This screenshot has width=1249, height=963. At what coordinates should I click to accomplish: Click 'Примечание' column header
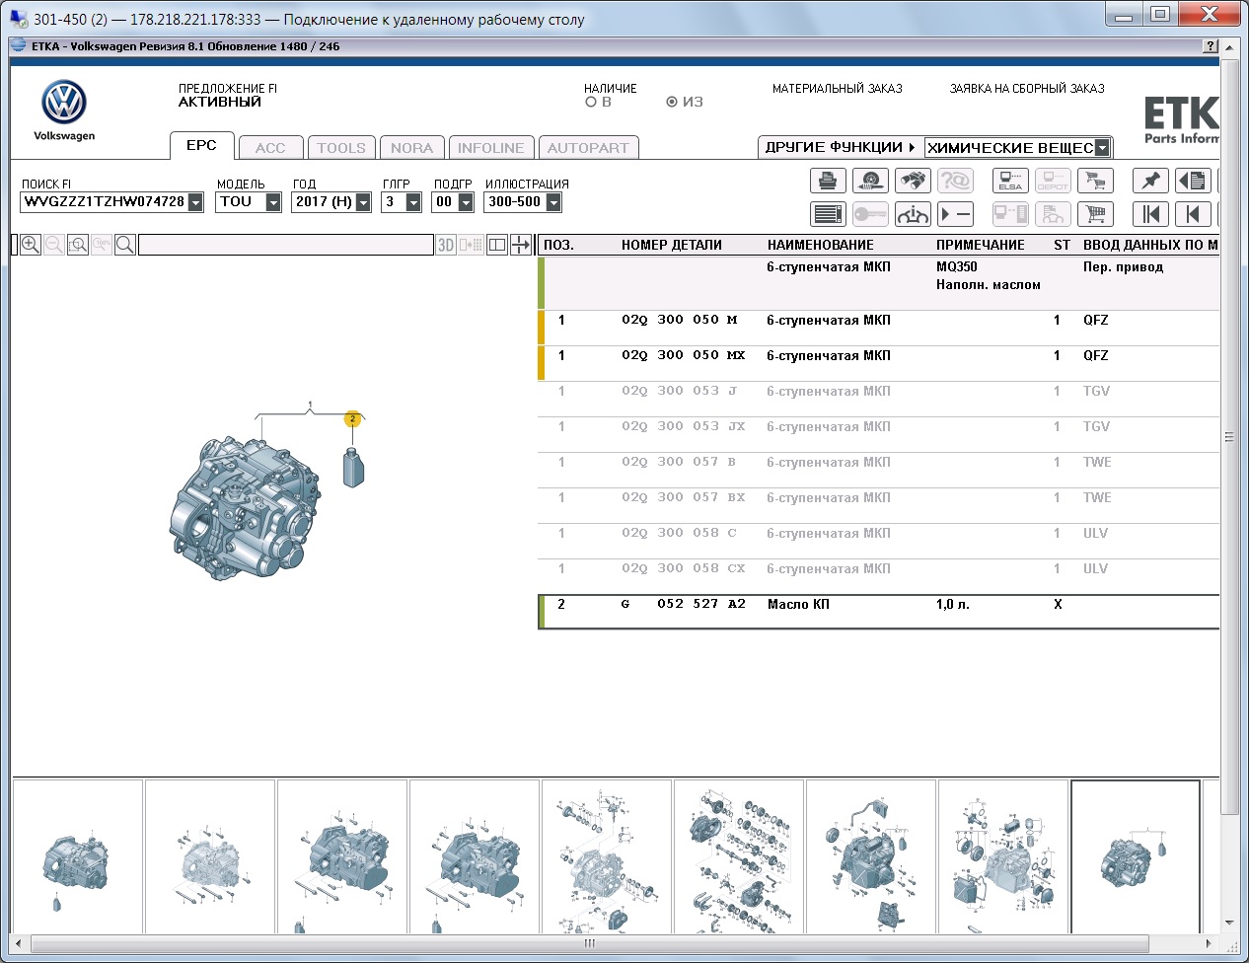[x=981, y=245]
